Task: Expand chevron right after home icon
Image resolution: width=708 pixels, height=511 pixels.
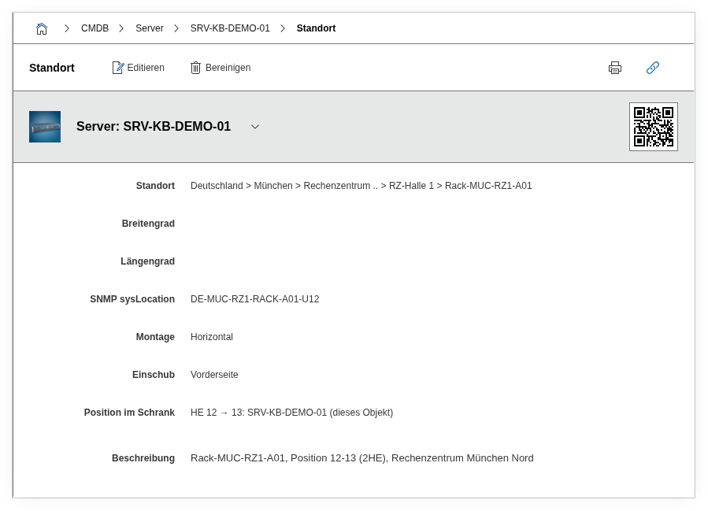Action: 67,28
